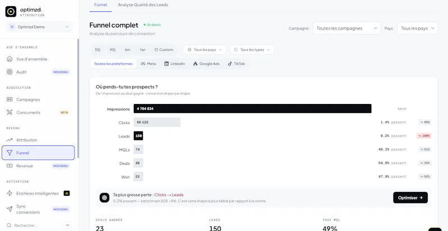448x231 pixels.
Task: Click the Won bar showing 23
Action: click(x=138, y=177)
